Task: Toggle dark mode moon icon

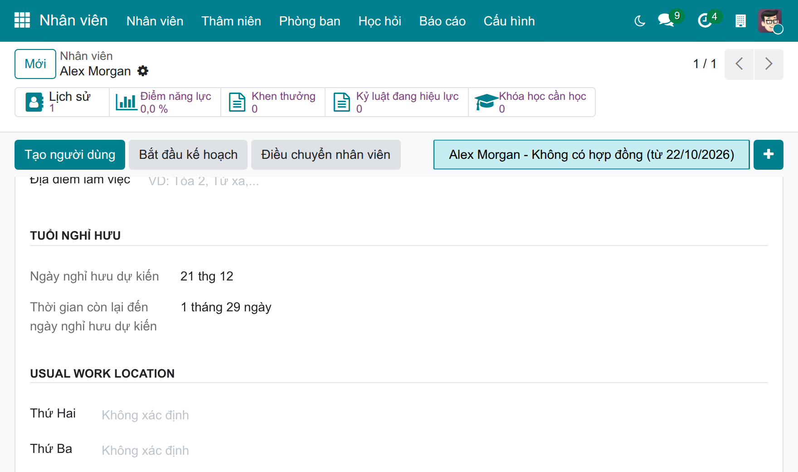Action: 640,21
